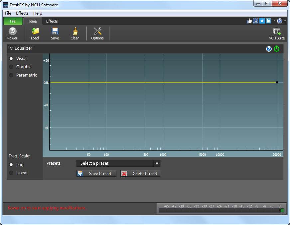This screenshot has width=290, height=225.
Task: Select the Visual equalizer mode
Action: [x=11, y=58]
